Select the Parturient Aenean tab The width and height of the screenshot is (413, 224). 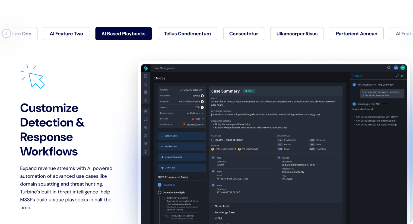point(357,34)
